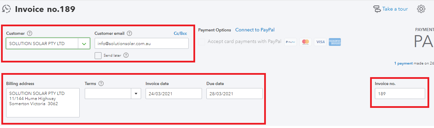
Task: Click the VISA card logo
Action: (x=320, y=42)
